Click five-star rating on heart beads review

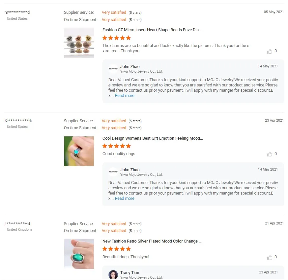tap(117, 38)
